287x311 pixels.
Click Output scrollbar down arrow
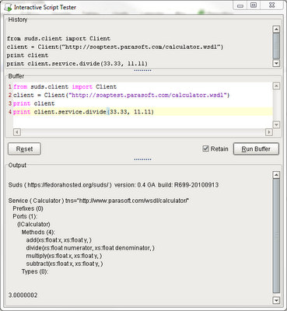276,300
